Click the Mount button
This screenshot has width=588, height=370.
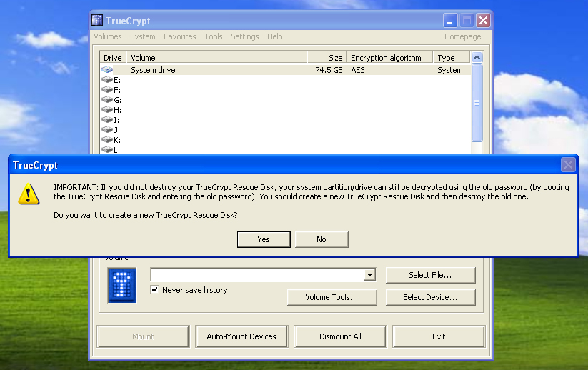point(143,336)
